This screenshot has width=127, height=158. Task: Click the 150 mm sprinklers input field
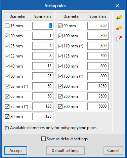pos(98,66)
